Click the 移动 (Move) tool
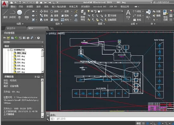Viewport: 174px width, 125px height. 44,11
